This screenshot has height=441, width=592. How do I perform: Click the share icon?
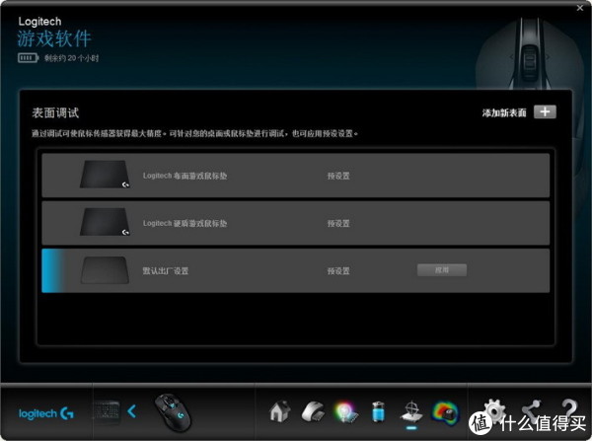pyautogui.click(x=532, y=410)
